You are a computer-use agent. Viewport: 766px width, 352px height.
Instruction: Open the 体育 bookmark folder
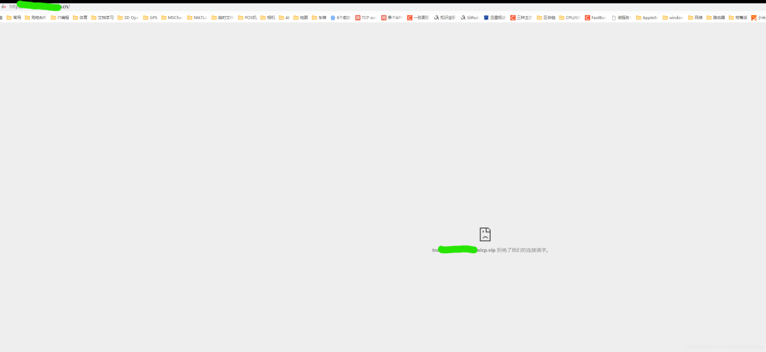click(80, 18)
